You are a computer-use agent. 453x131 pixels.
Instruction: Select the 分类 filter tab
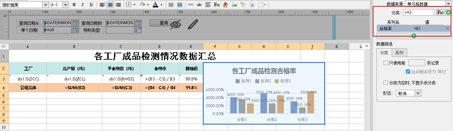pyautogui.click(x=384, y=53)
